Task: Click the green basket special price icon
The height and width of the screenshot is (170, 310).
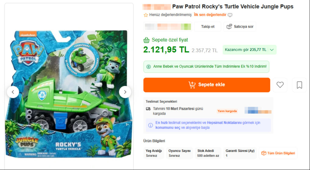Action: [147, 40]
